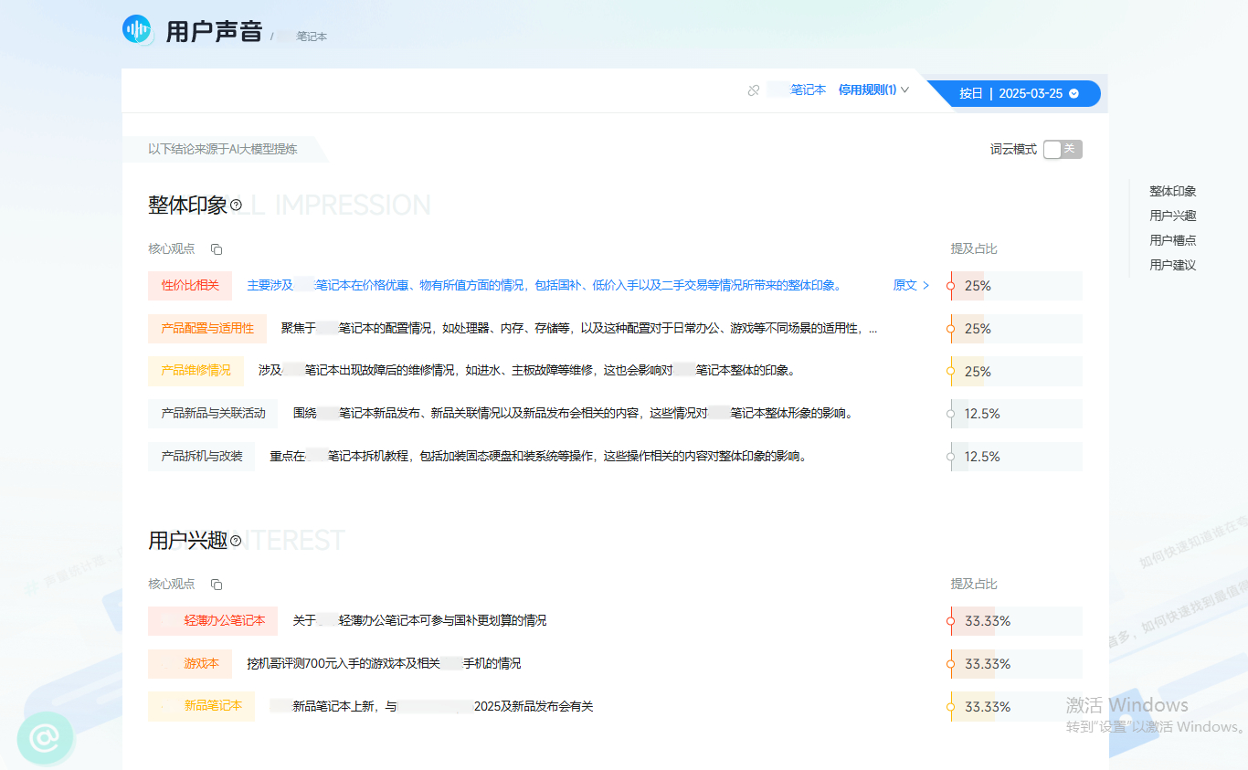Click the 性价比相关 tag
This screenshot has width=1248, height=770.
pos(190,285)
